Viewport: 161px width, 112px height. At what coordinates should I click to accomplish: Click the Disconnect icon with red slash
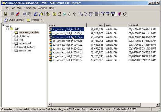(17, 14)
